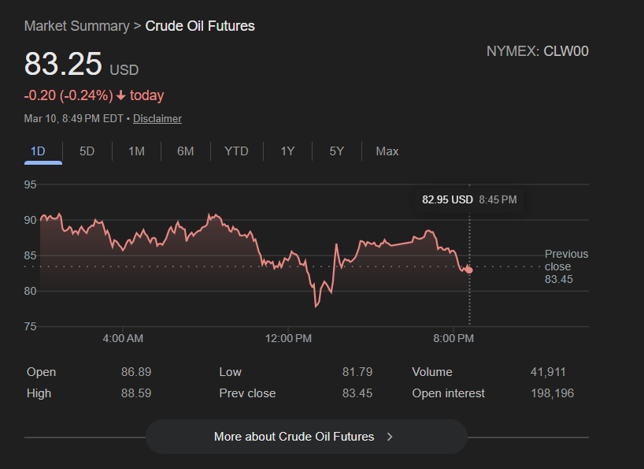The width and height of the screenshot is (644, 469).
Task: Click the Market Summary breadcrumb
Action: pyautogui.click(x=76, y=26)
